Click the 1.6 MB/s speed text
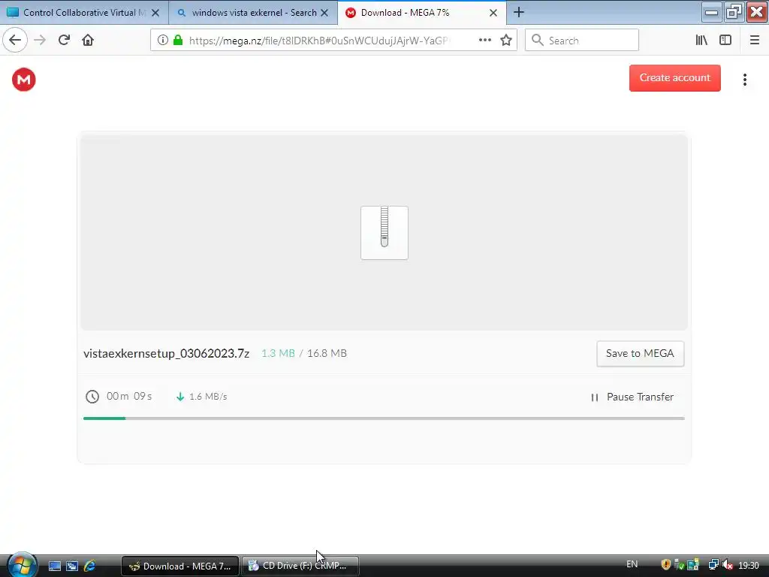The image size is (769, 577). 208,397
